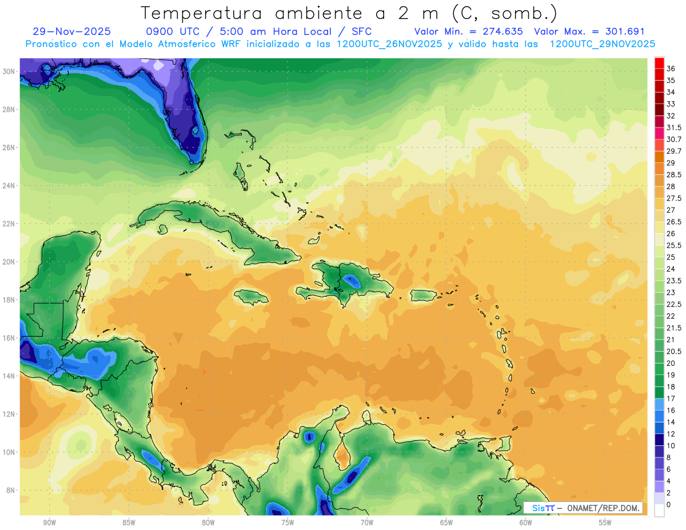The height and width of the screenshot is (530, 686).
Task: Click the latitude label '24N'
Action: coord(10,186)
